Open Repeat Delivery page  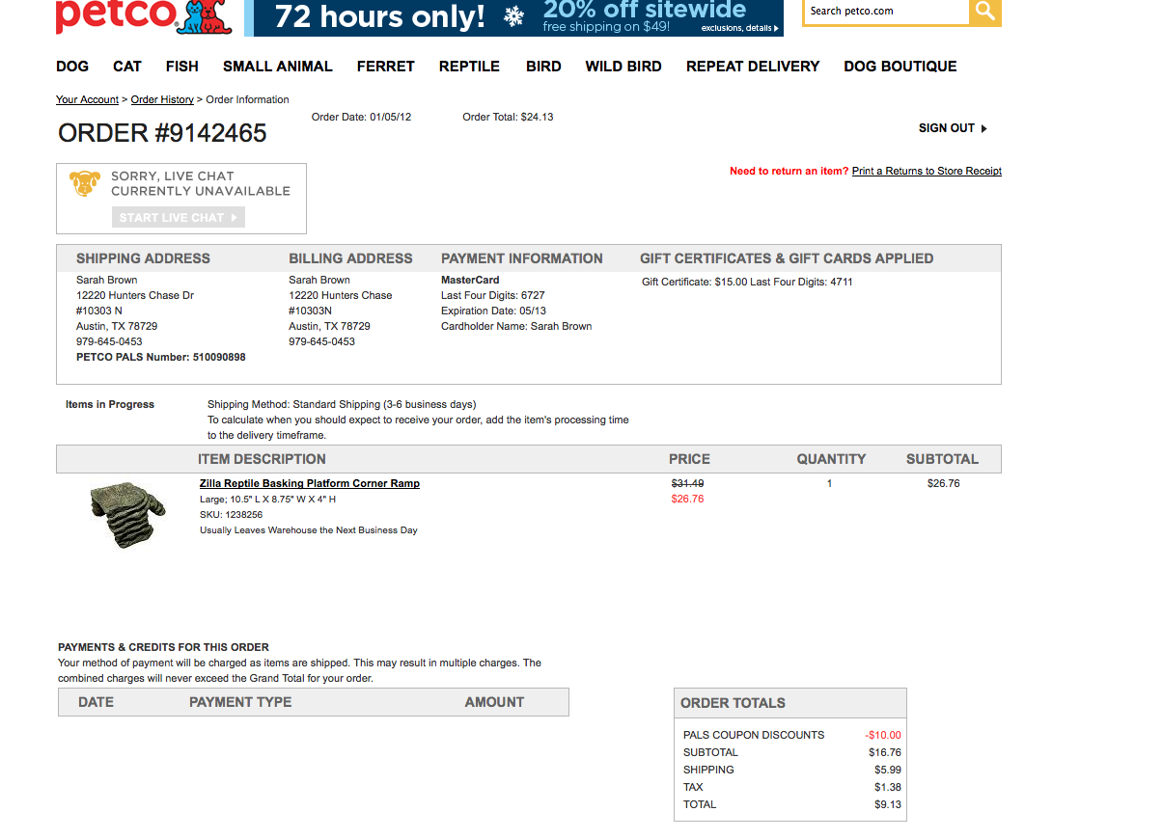(753, 67)
